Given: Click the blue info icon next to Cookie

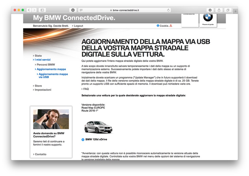Looking at the screenshot, I should point(158,26).
